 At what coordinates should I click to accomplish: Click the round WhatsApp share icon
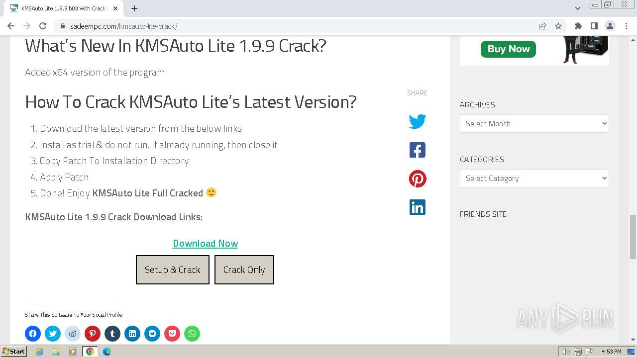tap(192, 334)
